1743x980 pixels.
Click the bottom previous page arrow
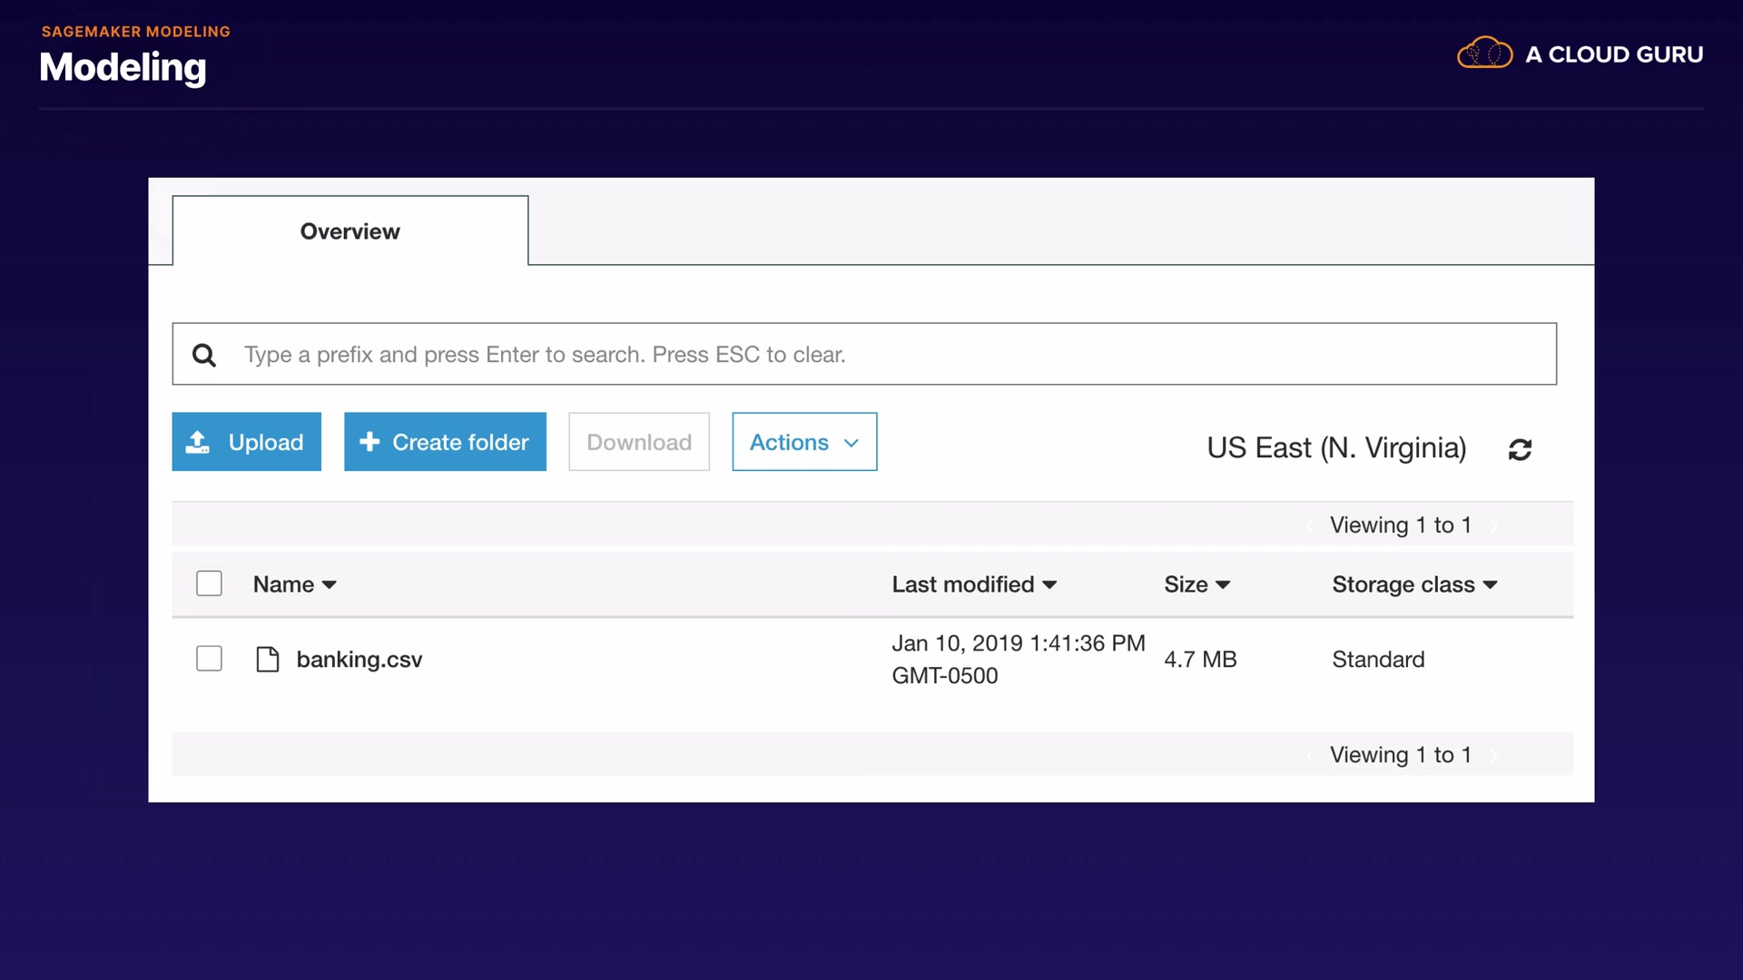pos(1310,755)
